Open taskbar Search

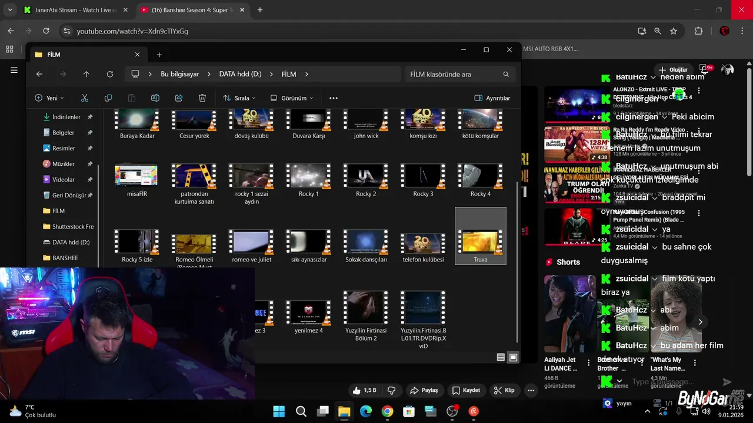(x=301, y=411)
